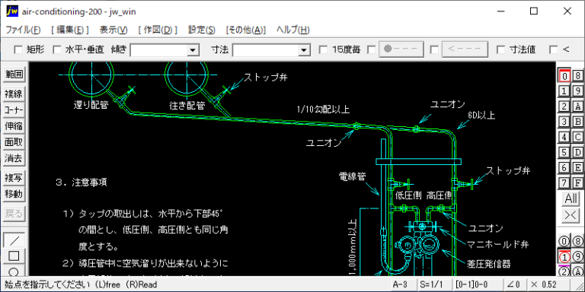The width and height of the screenshot is (585, 292).
Task: Click the X button below All
Action: 571,216
